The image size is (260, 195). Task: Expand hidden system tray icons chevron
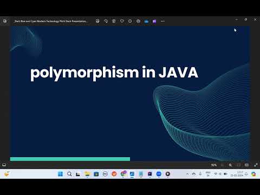(x=187, y=174)
